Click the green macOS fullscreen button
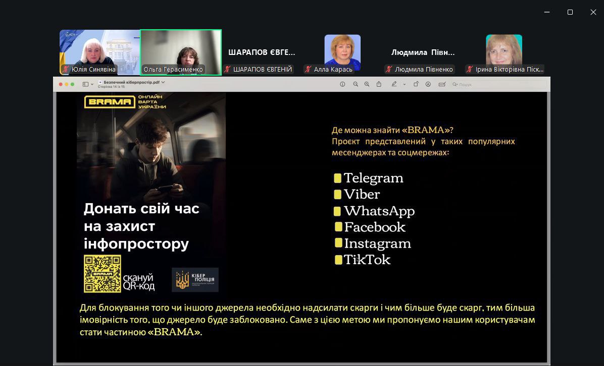This screenshot has width=604, height=366. 73,84
